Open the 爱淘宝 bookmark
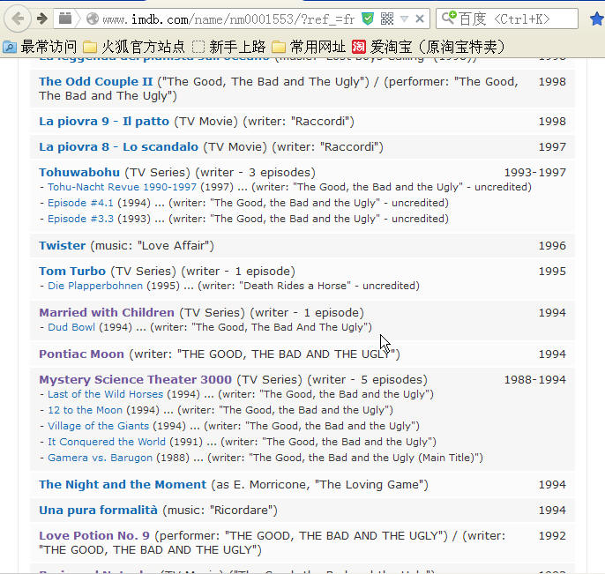Viewport: 605px width, 574px height. 429,47
